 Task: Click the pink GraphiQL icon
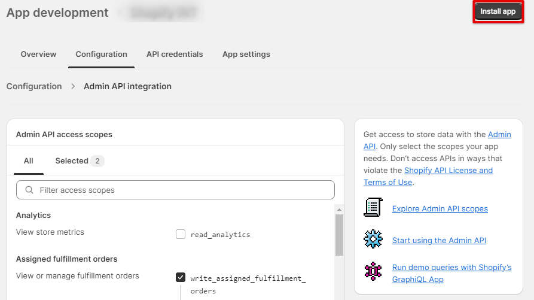coord(373,271)
